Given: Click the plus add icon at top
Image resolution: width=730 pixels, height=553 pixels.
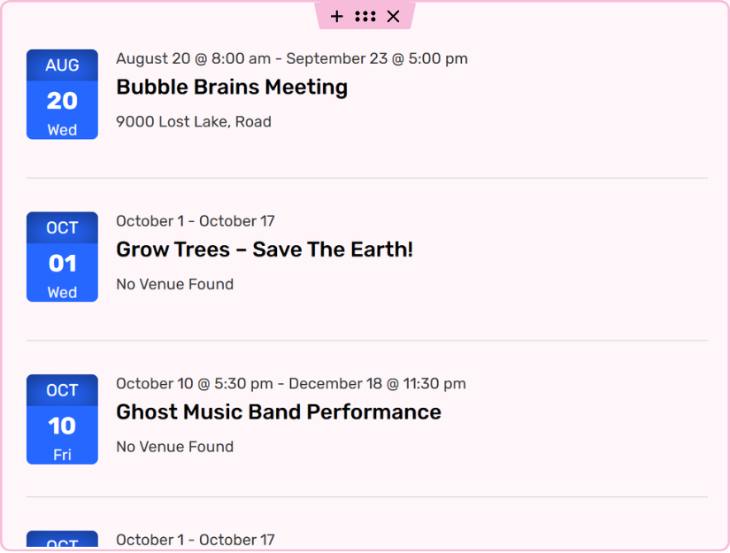Looking at the screenshot, I should 336,16.
